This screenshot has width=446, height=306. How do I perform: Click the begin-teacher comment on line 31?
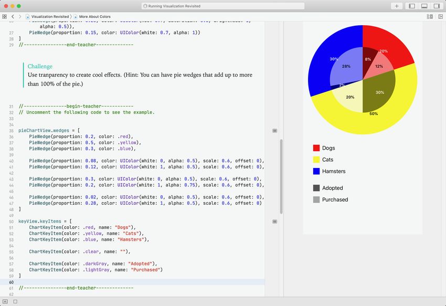coord(76,106)
